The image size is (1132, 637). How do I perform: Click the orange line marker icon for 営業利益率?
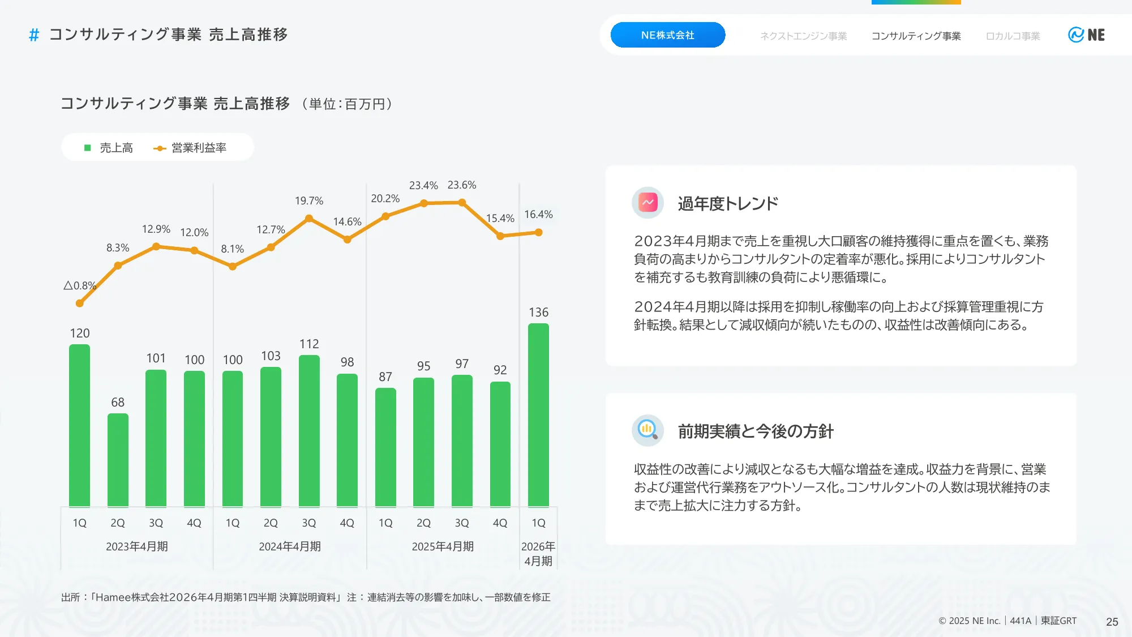159,147
